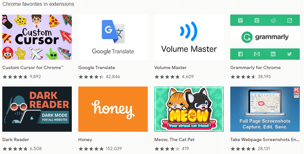Image resolution: width=304 pixels, height=154 pixels.
Task: Click the Custom Cursor for Chrome title
Action: pos(33,67)
